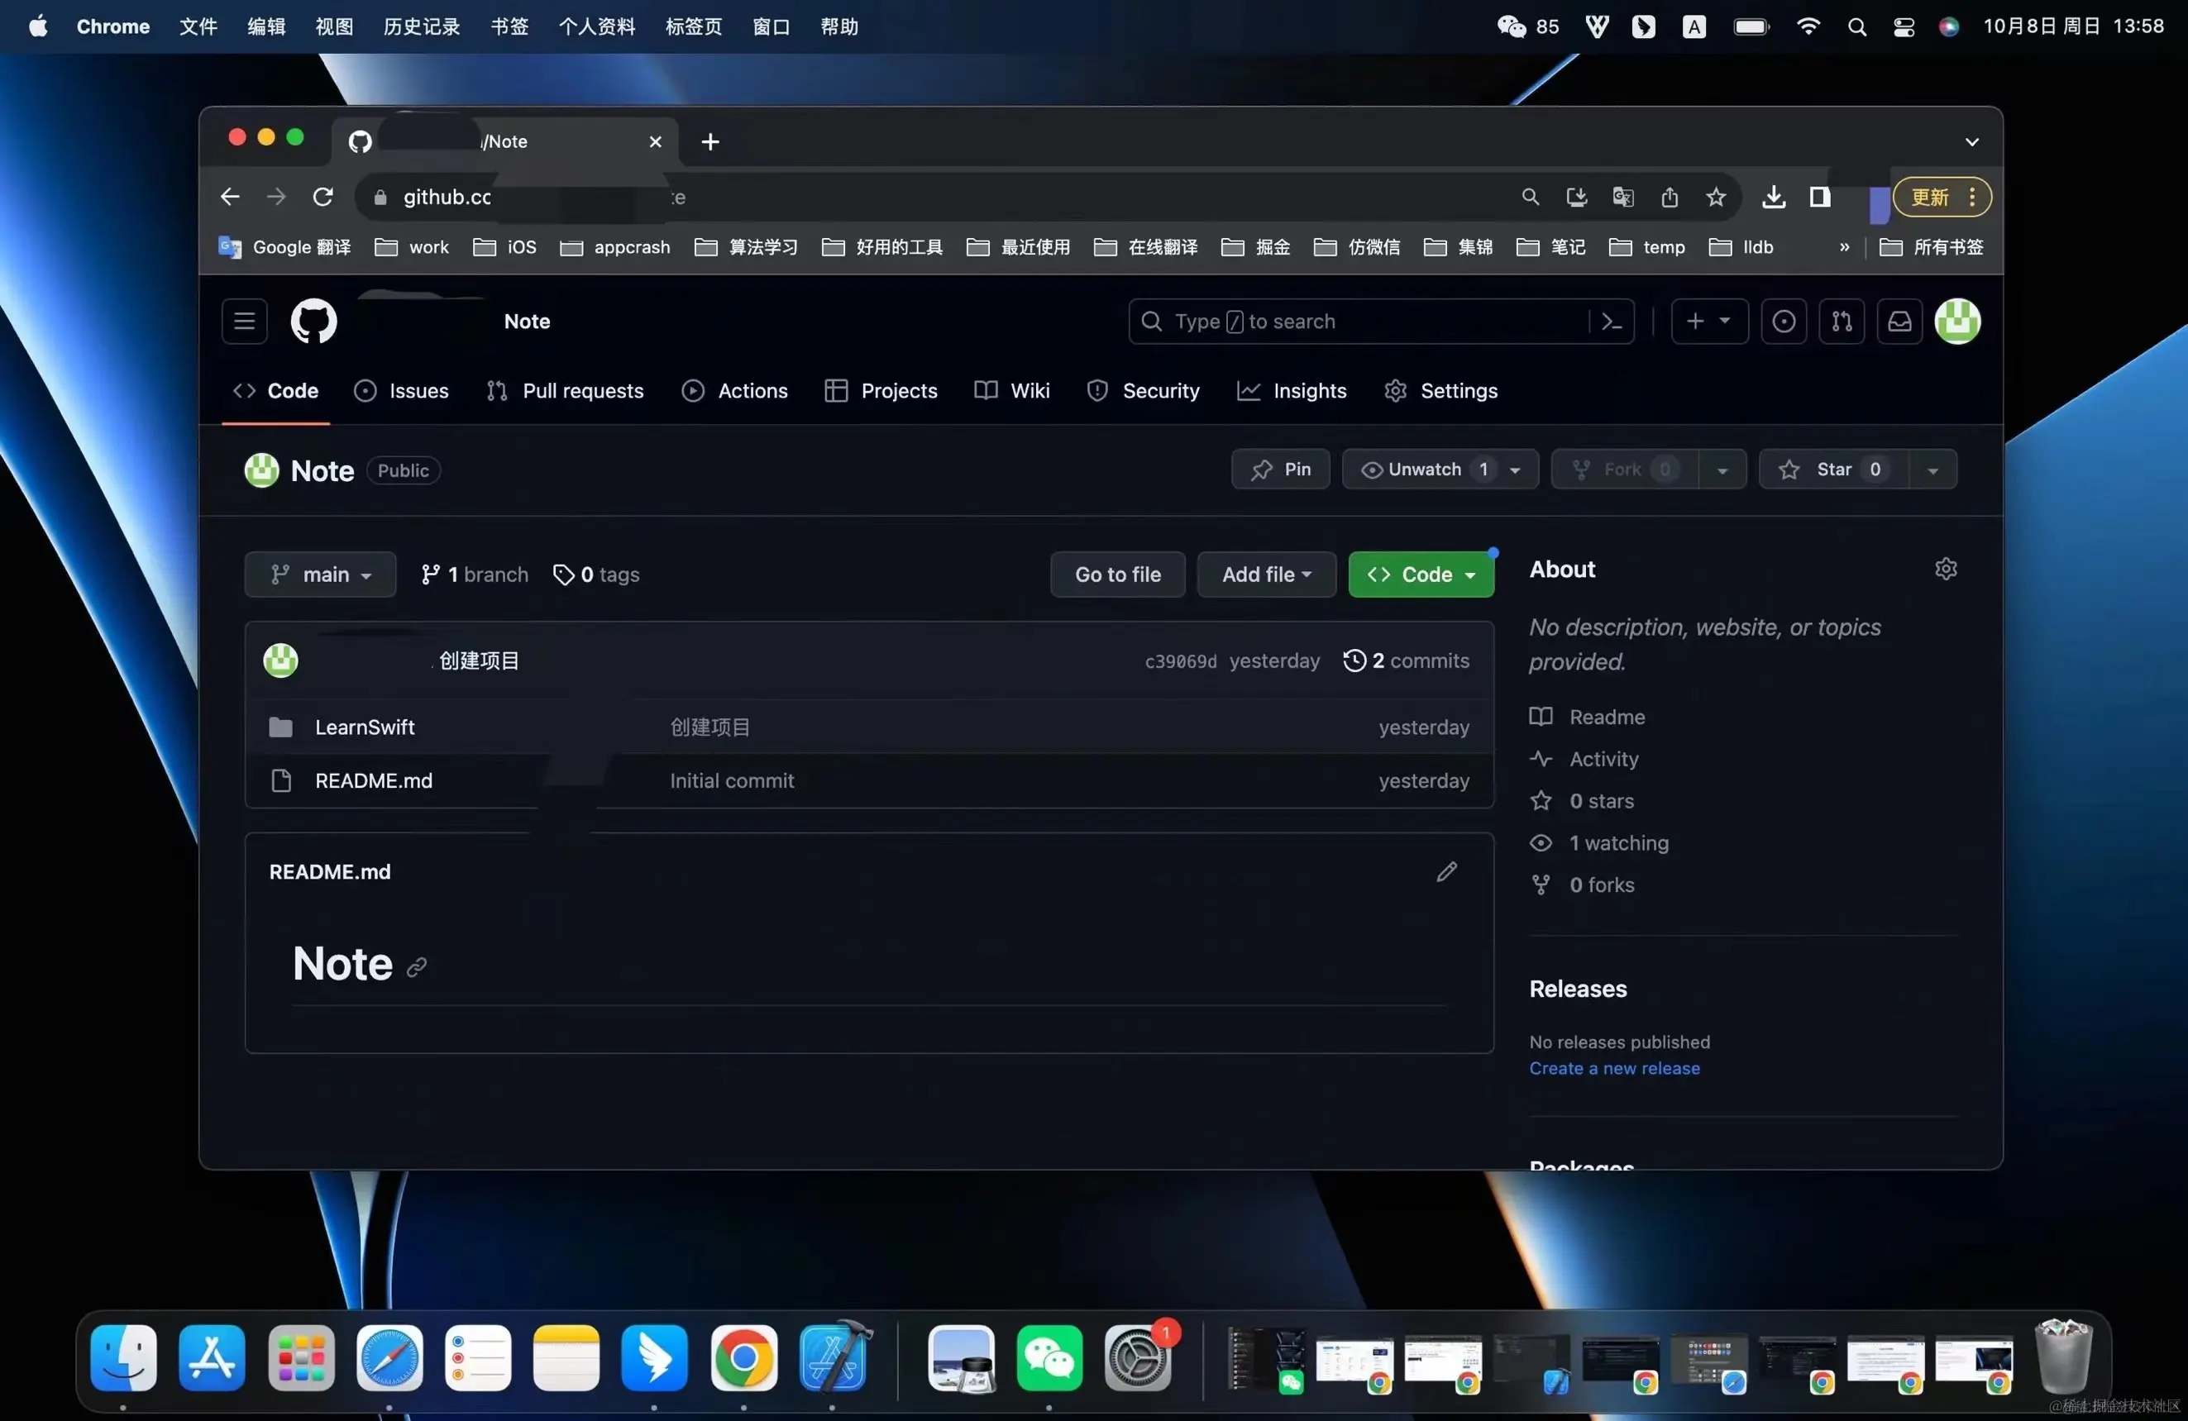
Task: Open the notifications inbox icon
Action: coord(1899,321)
